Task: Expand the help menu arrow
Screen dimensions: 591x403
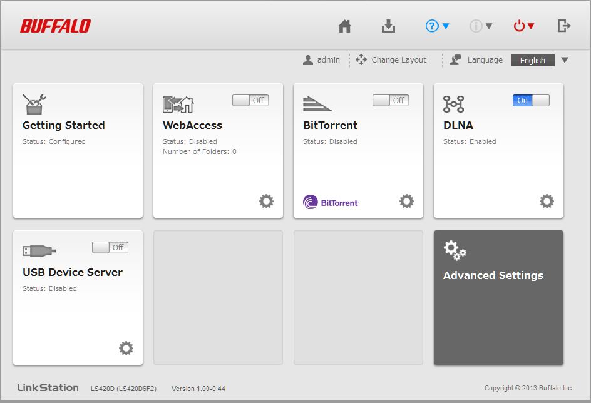Action: 446,26
